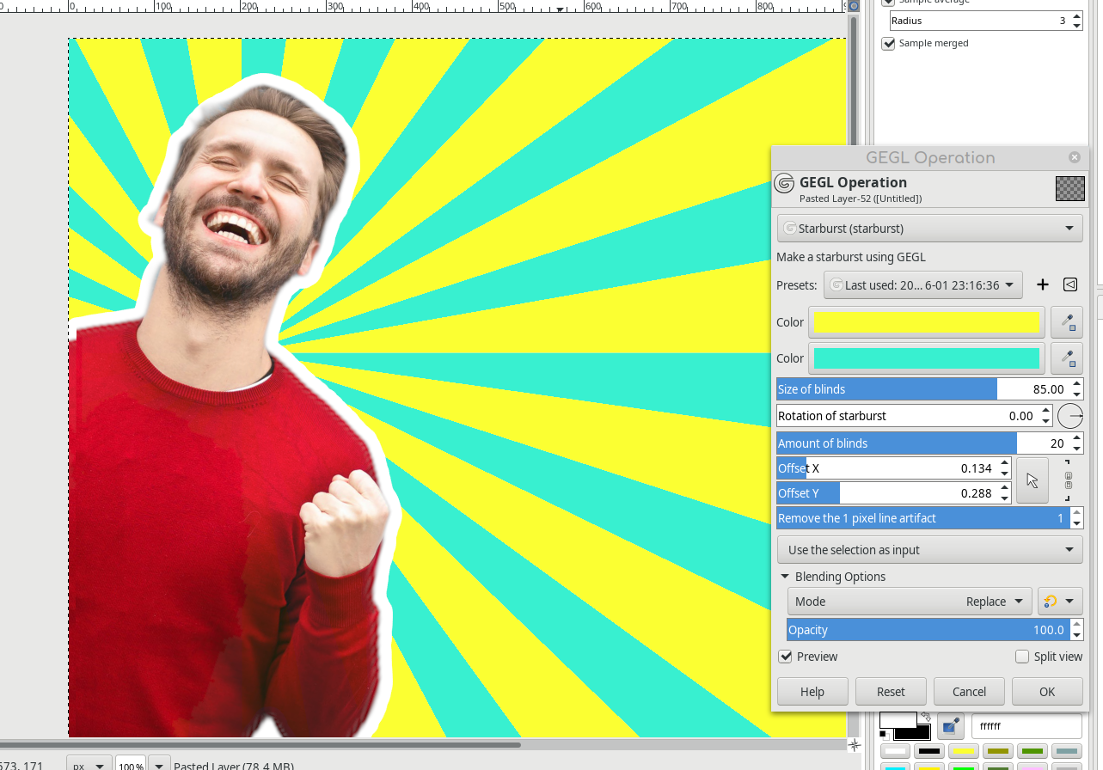The width and height of the screenshot is (1103, 770).
Task: Decrease the Offset Y stepper
Action: coord(1004,498)
